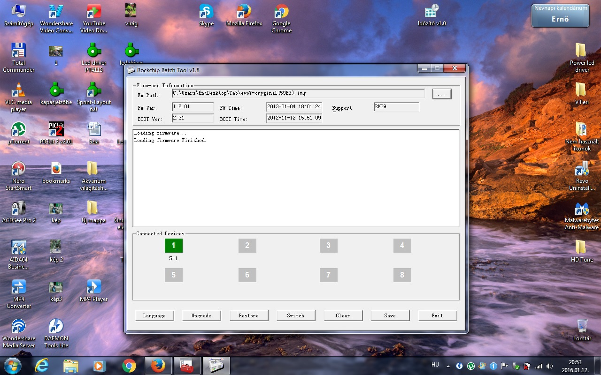Click the FW Ver field
Viewport: 601px width, 375px height.
(x=193, y=107)
